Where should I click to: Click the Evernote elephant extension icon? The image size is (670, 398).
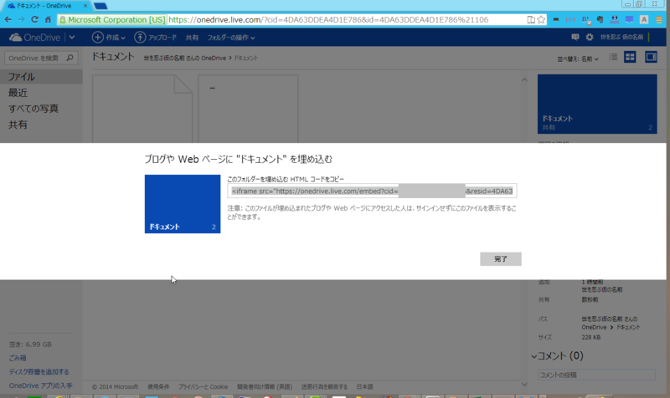click(x=600, y=19)
